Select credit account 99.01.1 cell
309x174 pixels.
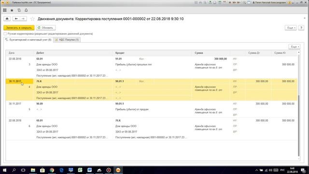pos(119,103)
